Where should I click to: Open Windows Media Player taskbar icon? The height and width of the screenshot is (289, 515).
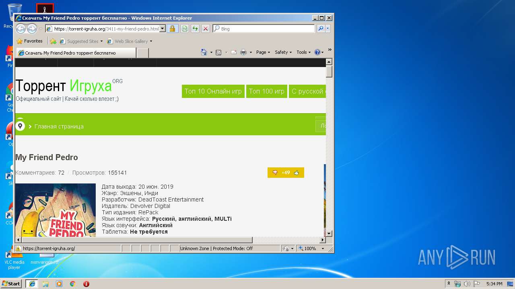59,284
